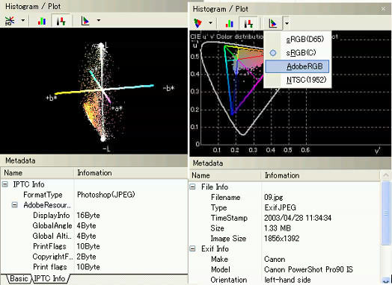Choose sRGB(C) from gamut menu
The image size is (392, 285).
pyautogui.click(x=298, y=53)
